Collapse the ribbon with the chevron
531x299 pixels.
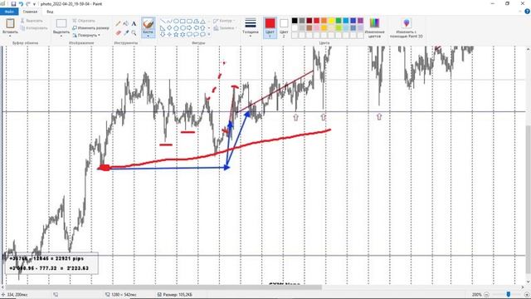[x=520, y=12]
